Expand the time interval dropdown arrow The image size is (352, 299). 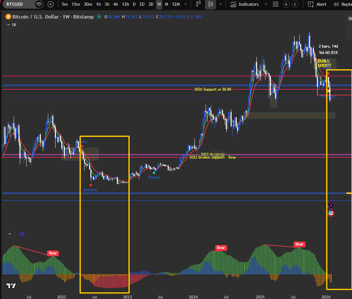tap(186, 4)
